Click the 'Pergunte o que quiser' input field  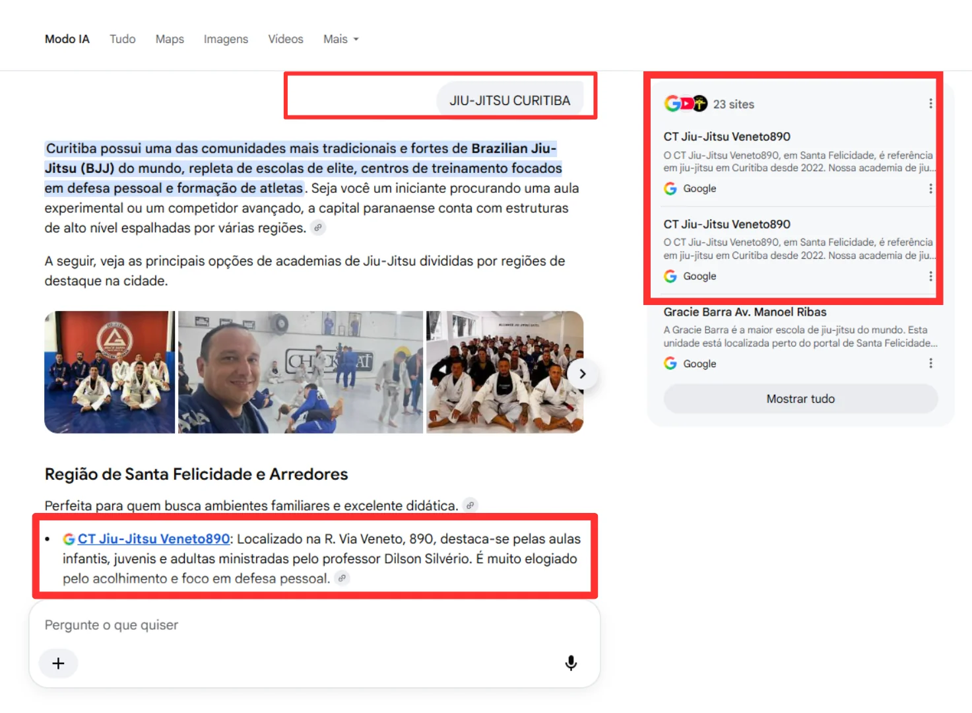point(314,625)
